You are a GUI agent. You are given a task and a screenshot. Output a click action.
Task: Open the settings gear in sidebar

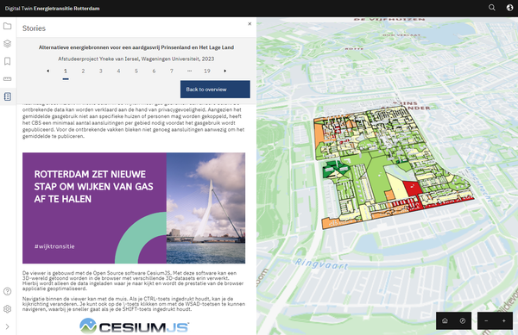7,309
